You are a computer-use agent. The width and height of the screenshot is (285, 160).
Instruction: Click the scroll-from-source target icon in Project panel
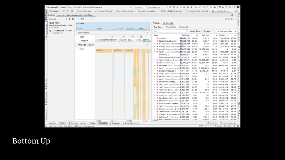coord(64,11)
